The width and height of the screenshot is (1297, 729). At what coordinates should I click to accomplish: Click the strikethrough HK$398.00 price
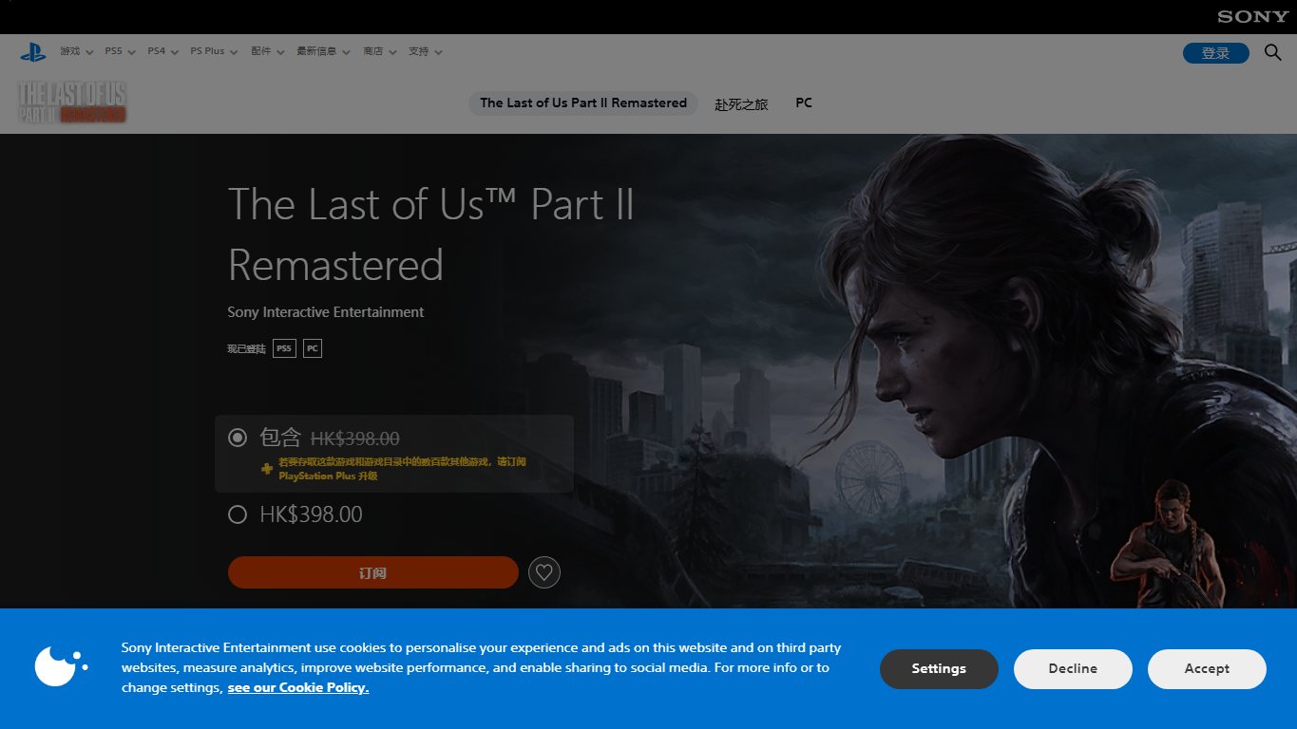point(354,439)
